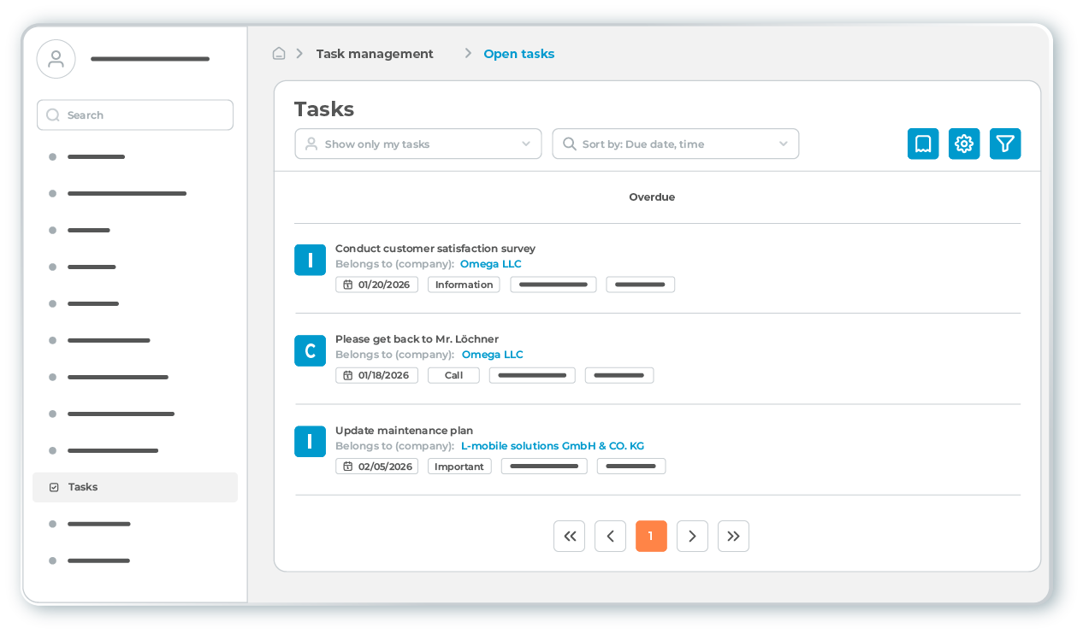
Task: Select the Tasks item in the sidebar
Action: point(135,487)
